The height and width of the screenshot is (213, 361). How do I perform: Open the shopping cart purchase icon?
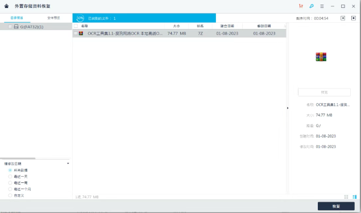point(301,6)
